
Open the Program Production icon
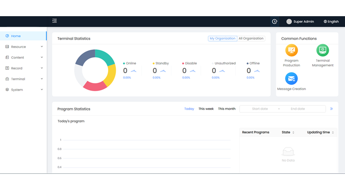[291, 51]
